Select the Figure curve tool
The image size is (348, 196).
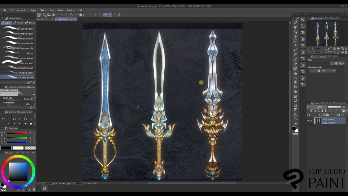click(x=295, y=101)
